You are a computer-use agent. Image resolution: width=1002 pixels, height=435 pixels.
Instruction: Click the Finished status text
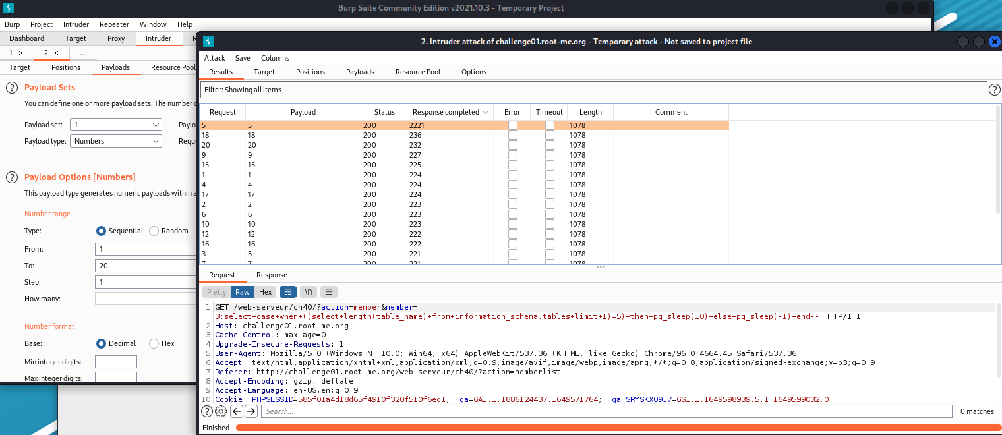(216, 428)
